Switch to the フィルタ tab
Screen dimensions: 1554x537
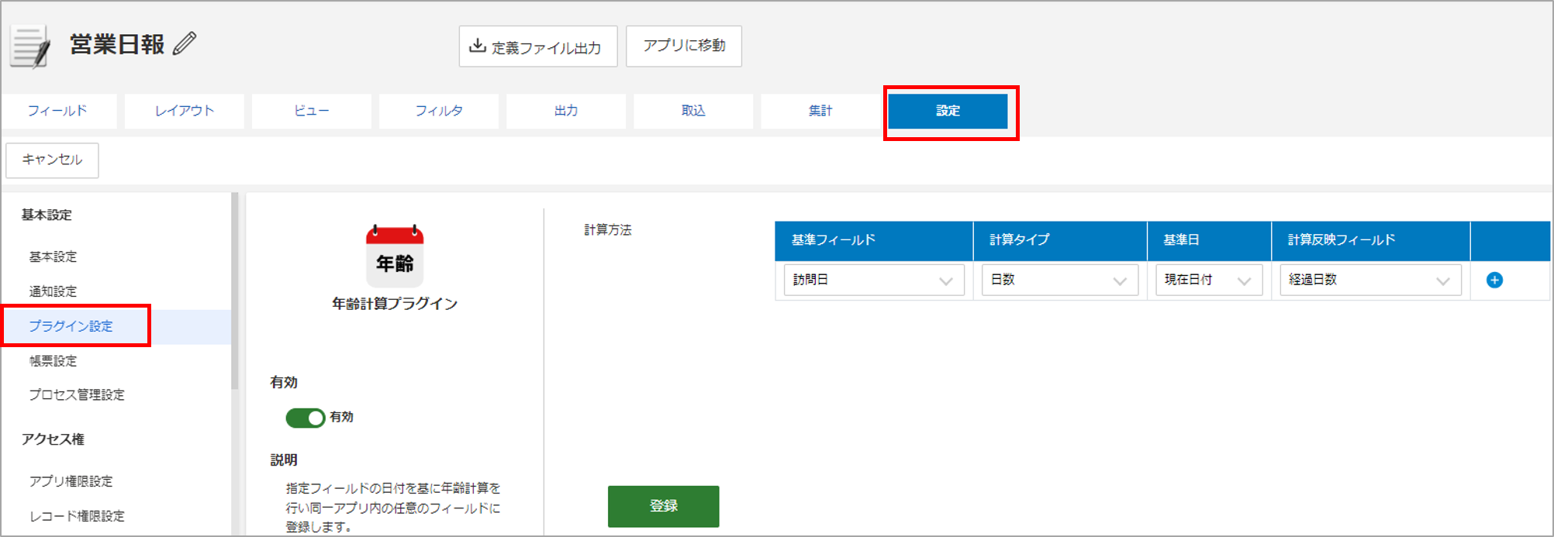(x=439, y=111)
